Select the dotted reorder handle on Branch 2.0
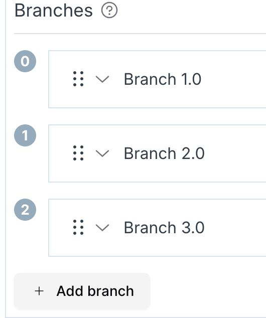Viewport: 266px width, 318px height. click(x=78, y=153)
